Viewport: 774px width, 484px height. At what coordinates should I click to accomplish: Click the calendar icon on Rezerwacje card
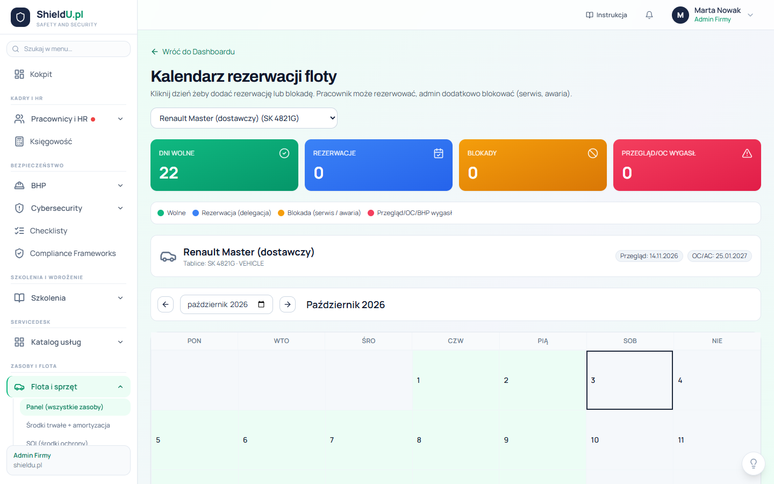click(439, 153)
